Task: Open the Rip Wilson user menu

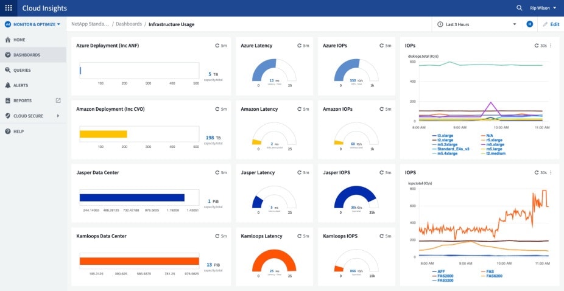Action: tap(543, 8)
